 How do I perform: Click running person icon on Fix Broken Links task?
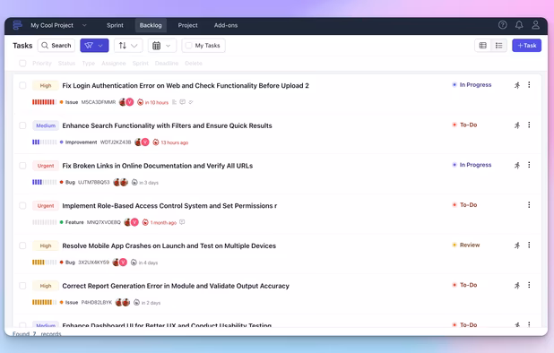coord(517,165)
